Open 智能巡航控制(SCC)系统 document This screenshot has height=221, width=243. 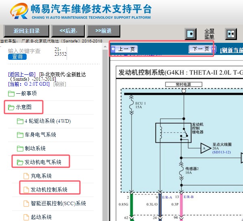(x=58, y=203)
